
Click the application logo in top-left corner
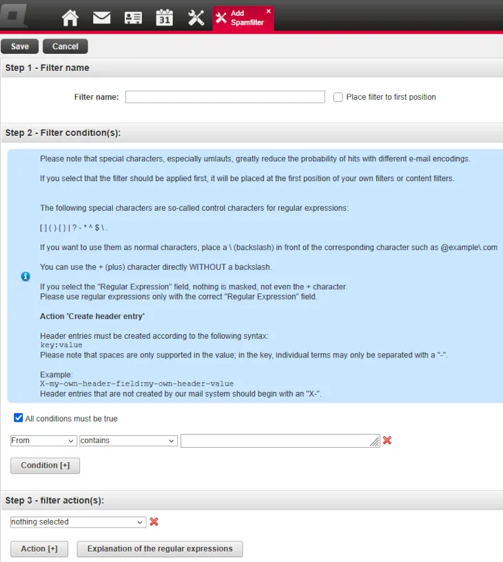click(x=14, y=15)
